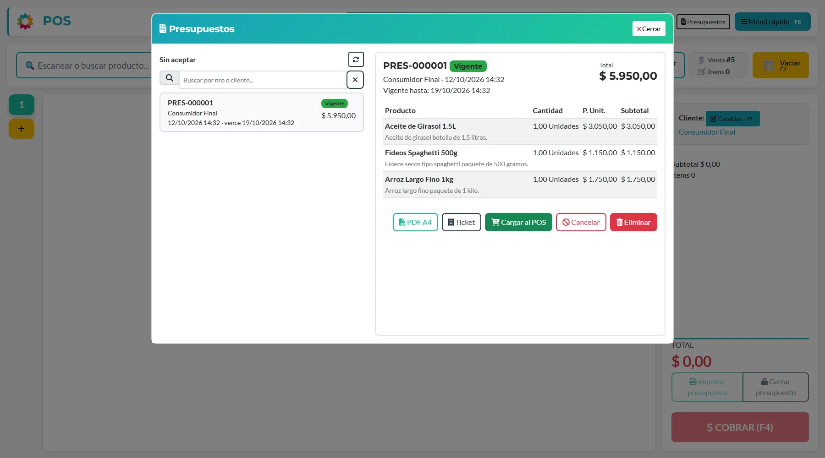Screen dimensions: 825x458
Task: Click the 'Sin aceptar' heading
Action: pos(178,60)
